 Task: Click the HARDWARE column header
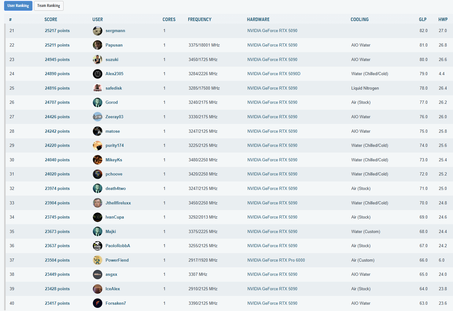(x=258, y=19)
